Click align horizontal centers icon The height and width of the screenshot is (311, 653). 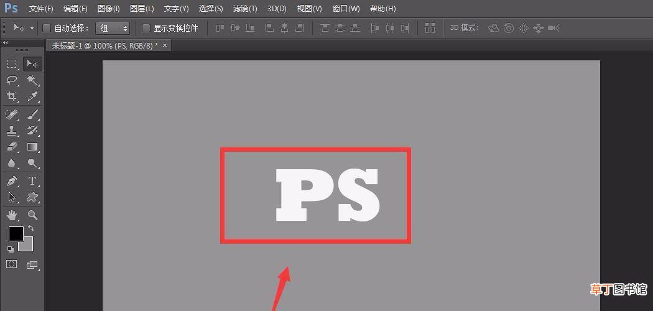[284, 28]
